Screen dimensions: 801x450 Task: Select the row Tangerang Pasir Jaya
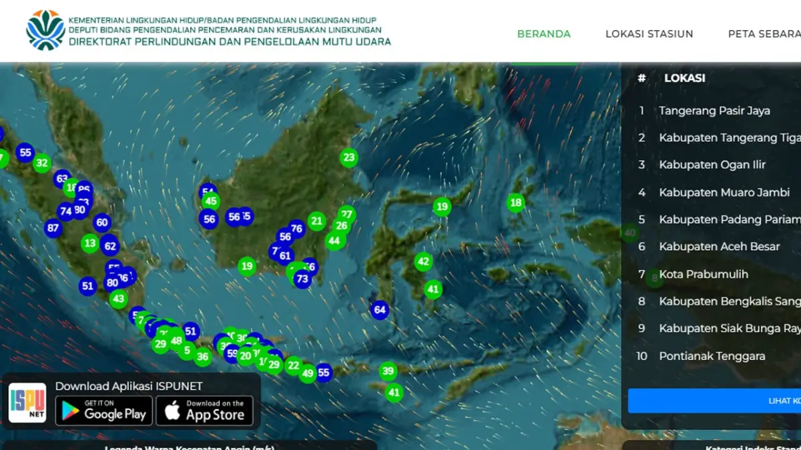714,111
